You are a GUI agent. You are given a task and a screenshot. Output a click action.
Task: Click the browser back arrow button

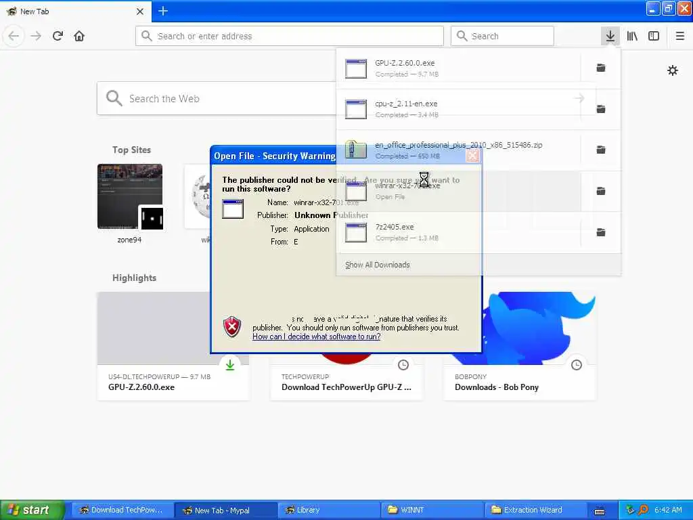[x=14, y=36]
